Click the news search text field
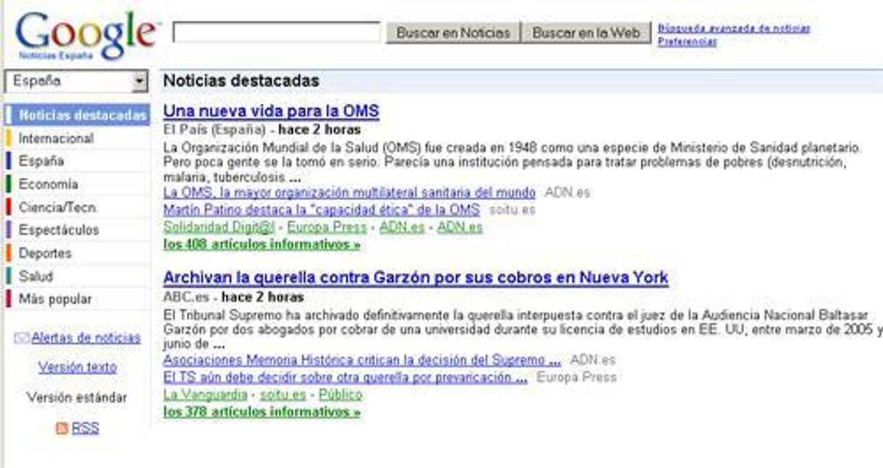 click(276, 32)
